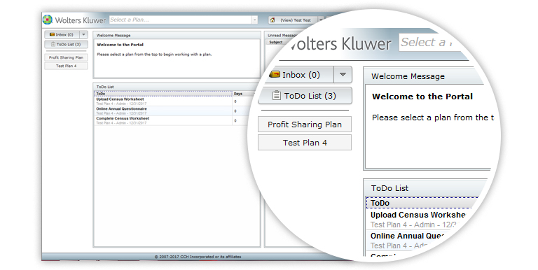Select Profit Sharing Plan in magnified view

[x=305, y=125]
